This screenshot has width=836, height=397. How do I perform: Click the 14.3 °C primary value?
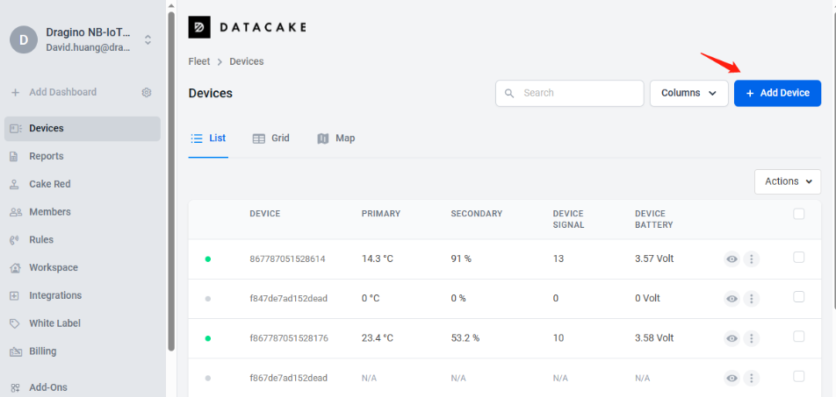(377, 259)
